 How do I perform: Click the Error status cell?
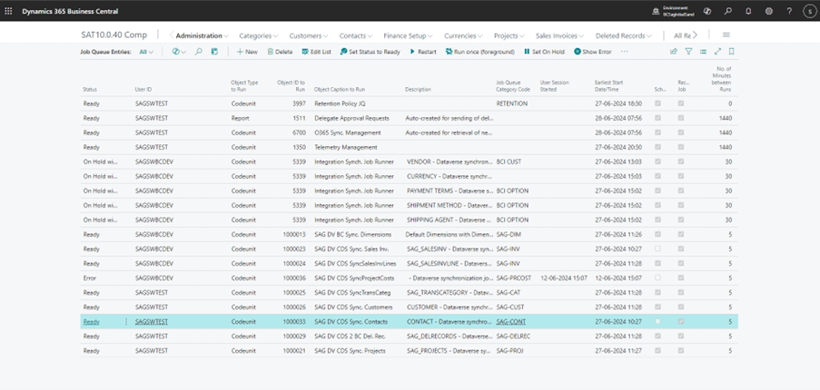89,278
